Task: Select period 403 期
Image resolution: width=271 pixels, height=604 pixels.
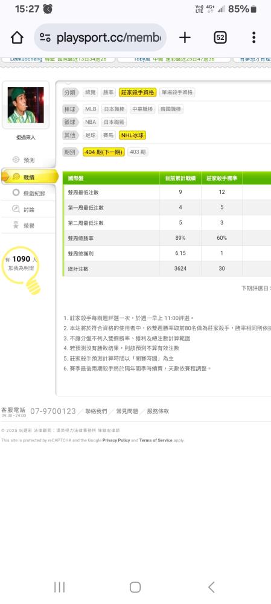Action: 138,152
